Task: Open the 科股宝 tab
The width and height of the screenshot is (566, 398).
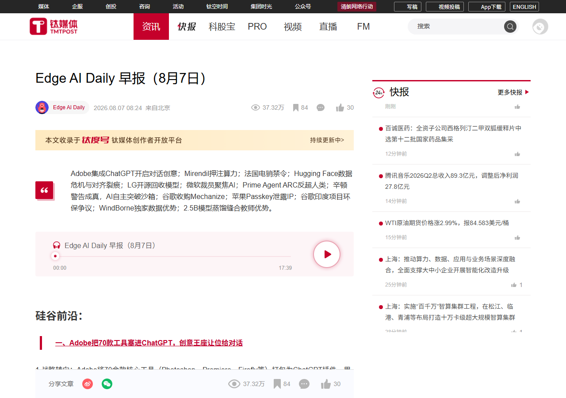Action: pyautogui.click(x=222, y=27)
